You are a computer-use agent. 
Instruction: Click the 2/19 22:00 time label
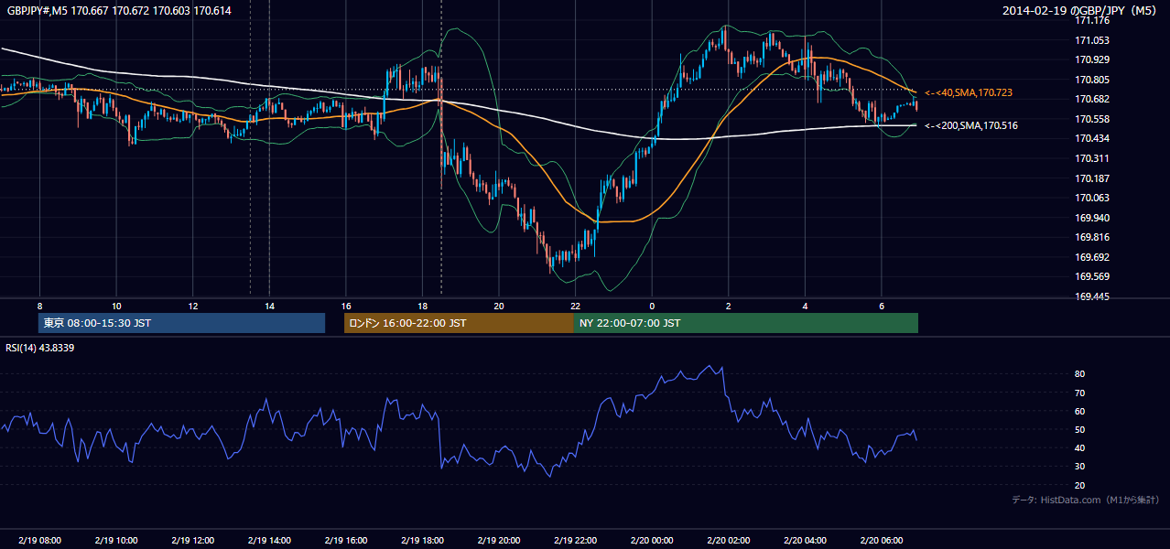(575, 540)
